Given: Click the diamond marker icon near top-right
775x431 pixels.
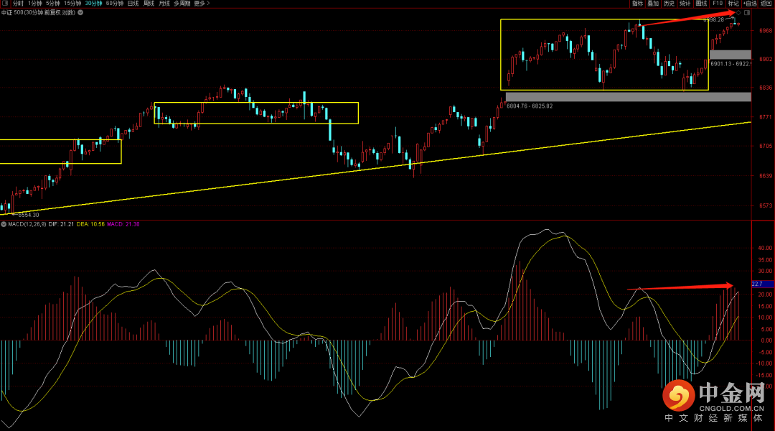Looking at the screenshot, I should pyautogui.click(x=738, y=13).
